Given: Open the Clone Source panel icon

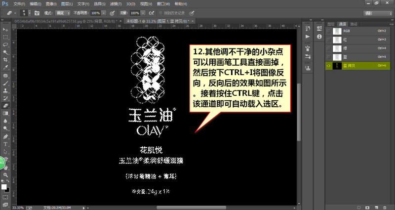Looking at the screenshot, I should [307, 68].
